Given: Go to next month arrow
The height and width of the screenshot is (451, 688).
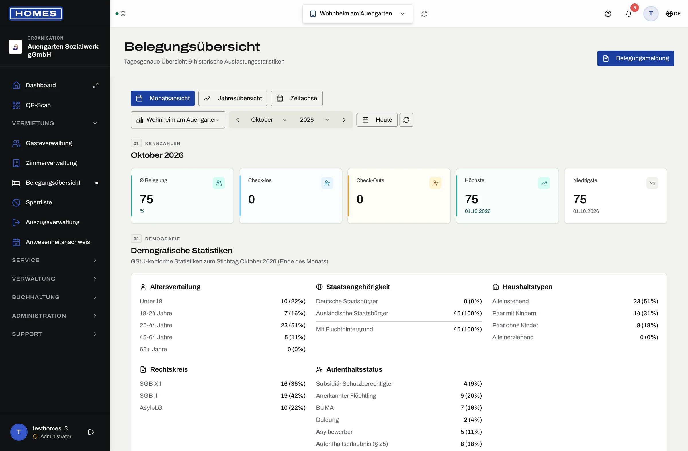Looking at the screenshot, I should point(344,120).
